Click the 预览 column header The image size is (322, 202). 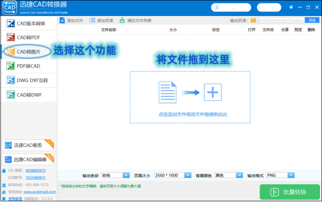pyautogui.click(x=298, y=30)
